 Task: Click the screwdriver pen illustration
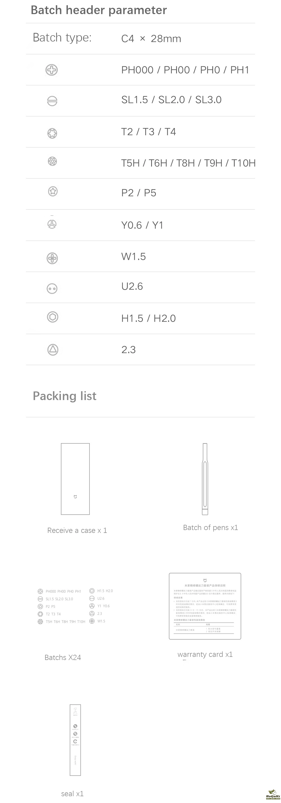click(x=205, y=479)
